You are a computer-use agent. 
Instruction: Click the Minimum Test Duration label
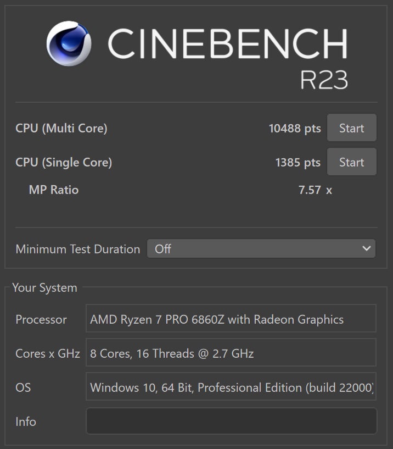pyautogui.click(x=78, y=249)
